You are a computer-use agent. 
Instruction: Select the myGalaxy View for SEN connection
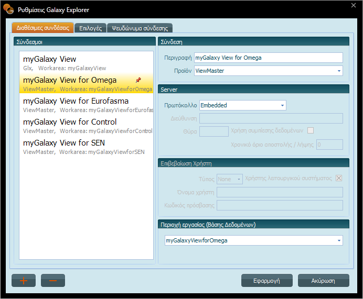86,147
